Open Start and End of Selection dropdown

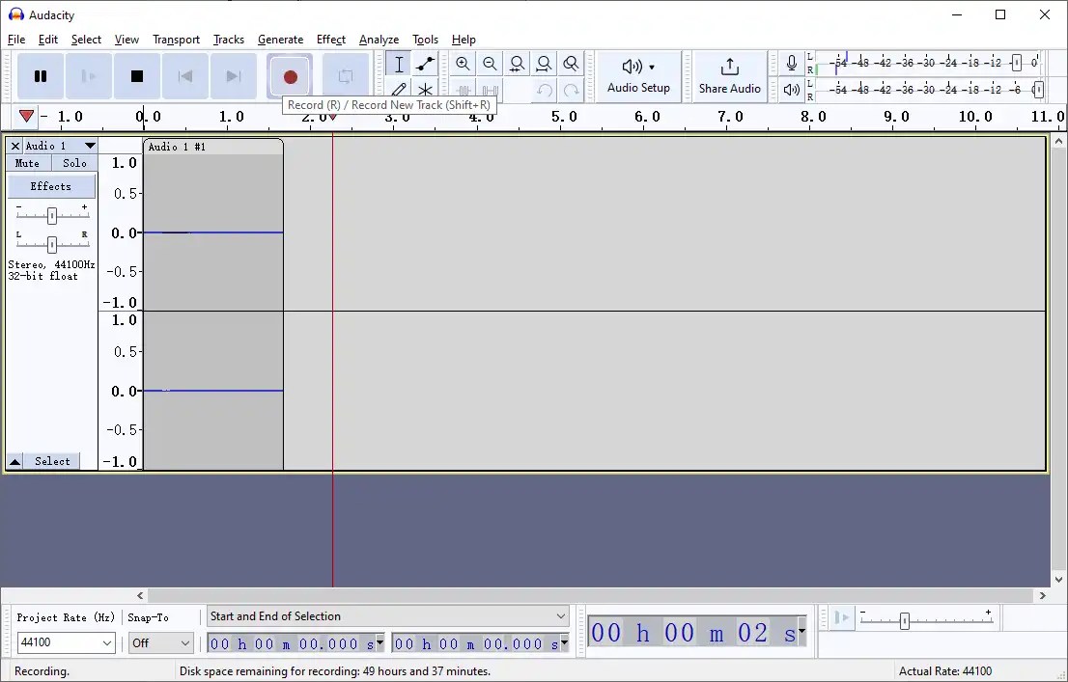[x=388, y=616]
